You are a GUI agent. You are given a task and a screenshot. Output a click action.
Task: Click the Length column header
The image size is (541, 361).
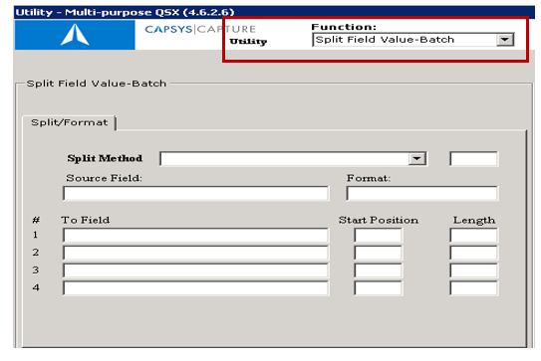474,220
